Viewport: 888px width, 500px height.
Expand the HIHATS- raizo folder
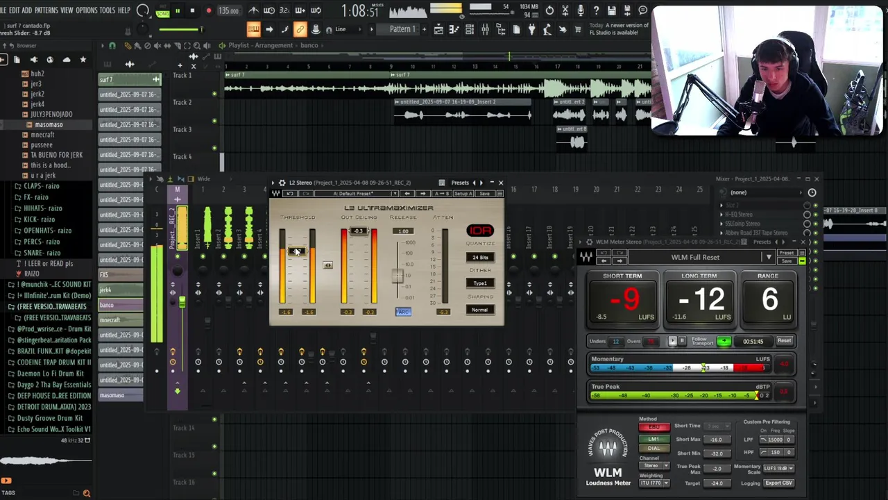coord(43,208)
